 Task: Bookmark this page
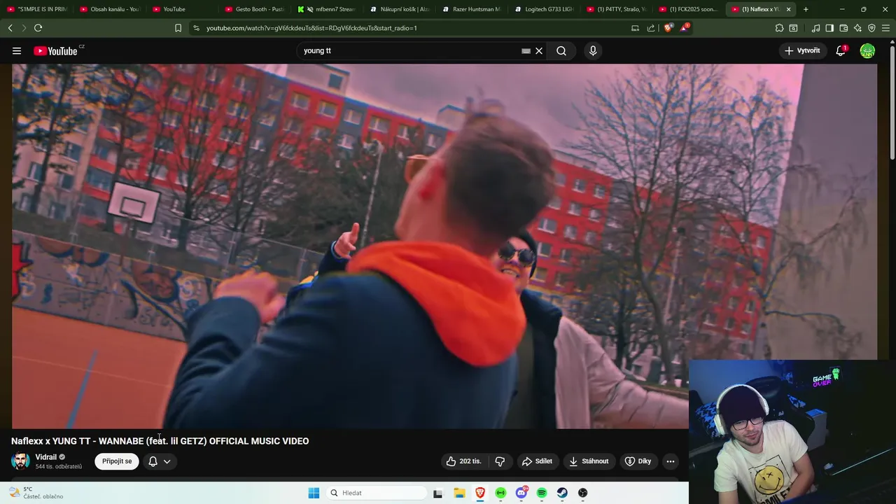tap(178, 28)
